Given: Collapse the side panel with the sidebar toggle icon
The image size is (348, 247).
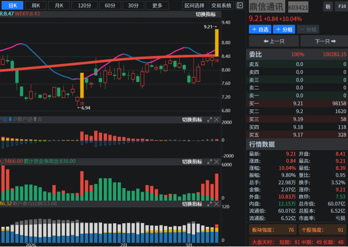Looking at the screenshot, I should 240,6.
